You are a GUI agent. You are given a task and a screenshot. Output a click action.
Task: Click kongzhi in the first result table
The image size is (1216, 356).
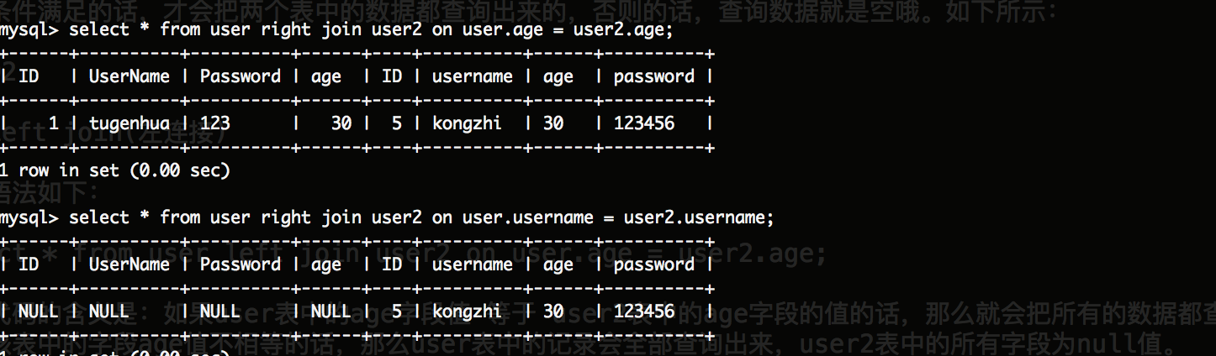click(x=467, y=123)
